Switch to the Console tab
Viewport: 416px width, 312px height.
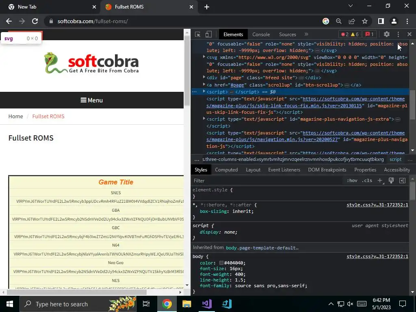[x=261, y=35]
